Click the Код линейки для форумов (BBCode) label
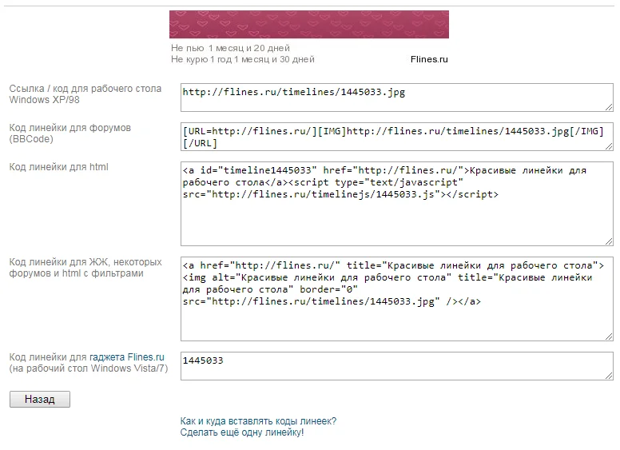The width and height of the screenshot is (620, 450). (70, 133)
